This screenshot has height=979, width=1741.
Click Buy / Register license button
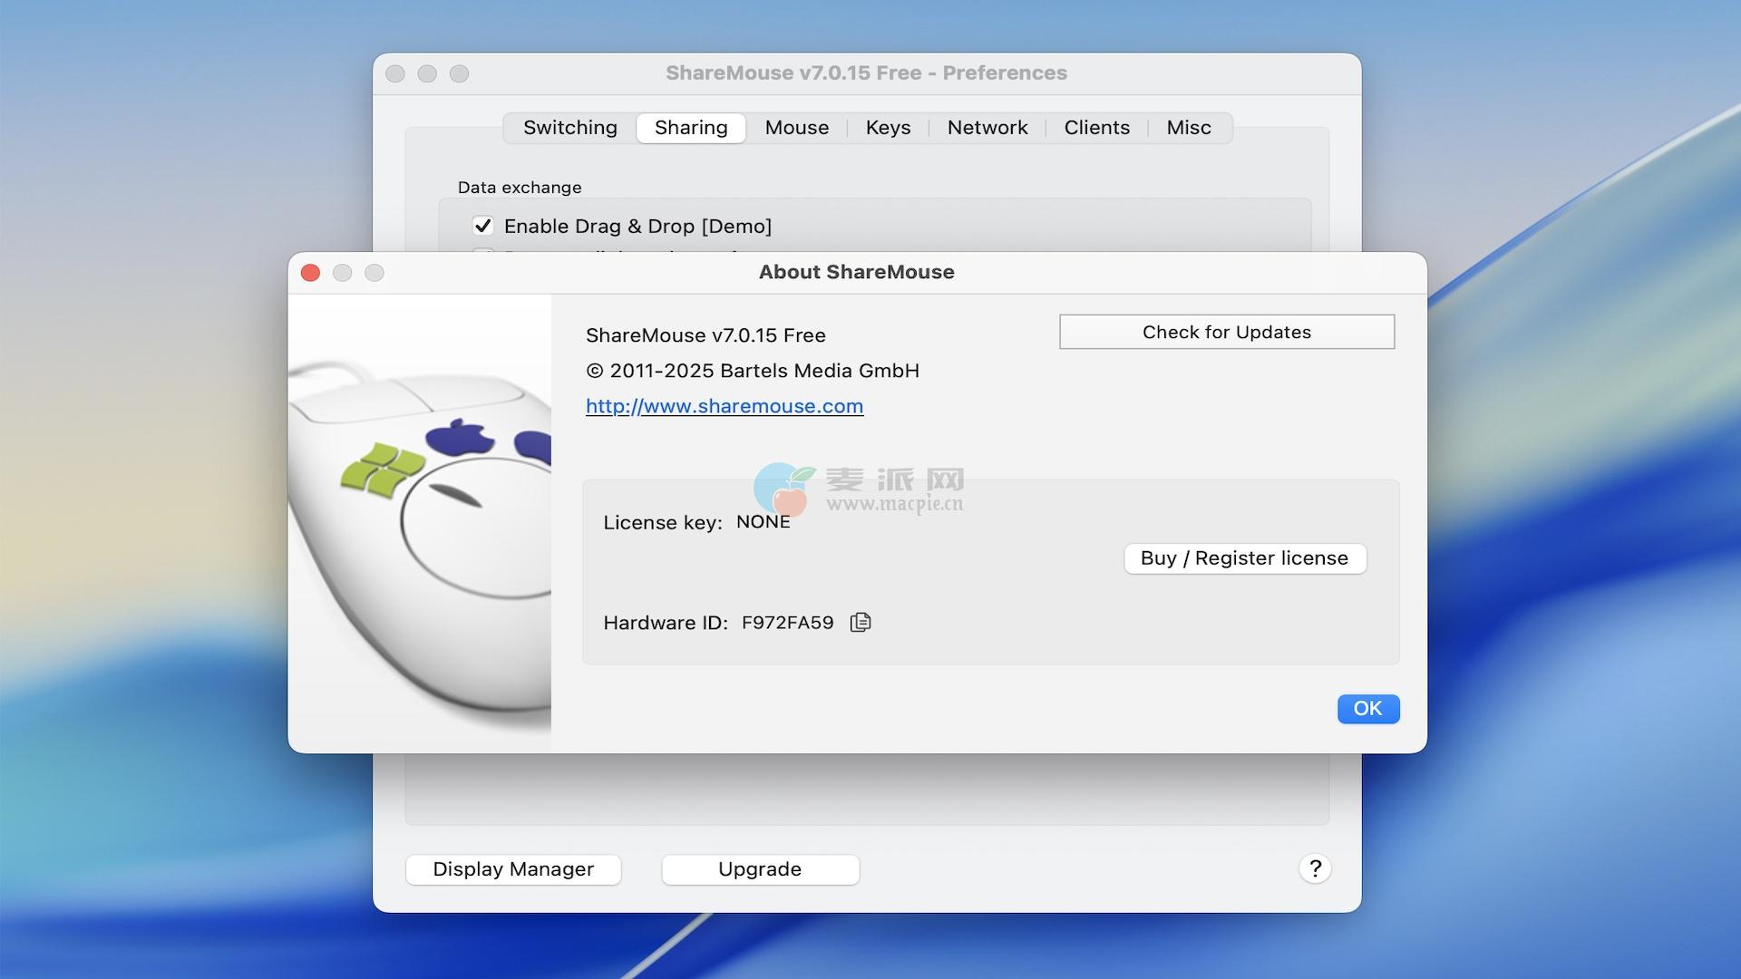[x=1244, y=558]
